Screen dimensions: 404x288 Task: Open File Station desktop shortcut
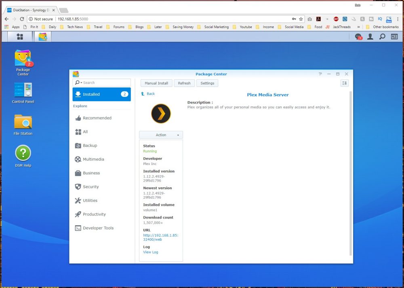[x=23, y=125]
